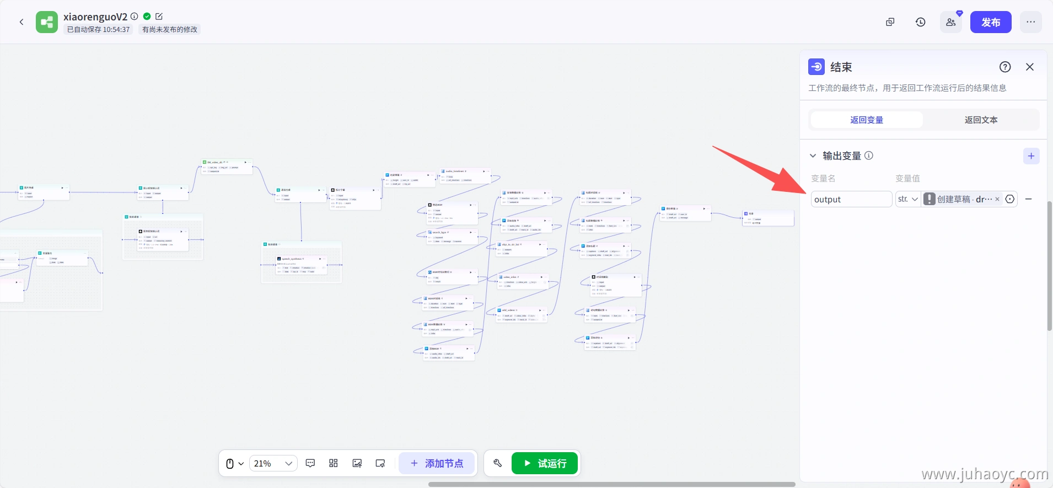The image size is (1053, 488).
Task: Click the duplicate workflow icon in the header
Action: point(890,22)
